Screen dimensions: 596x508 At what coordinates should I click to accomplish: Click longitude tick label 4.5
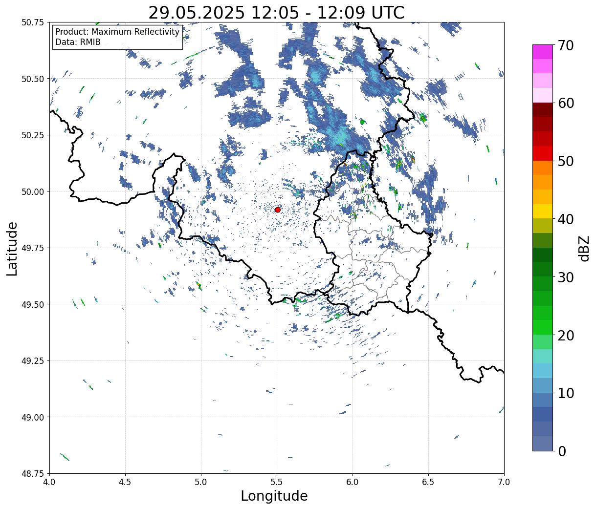[x=125, y=482]
